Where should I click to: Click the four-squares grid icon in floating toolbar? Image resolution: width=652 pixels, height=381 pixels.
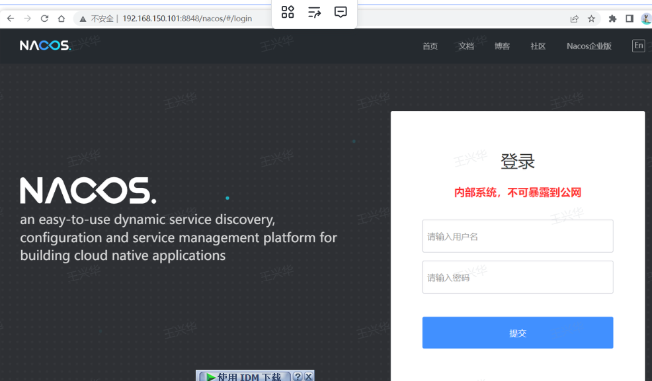(288, 12)
